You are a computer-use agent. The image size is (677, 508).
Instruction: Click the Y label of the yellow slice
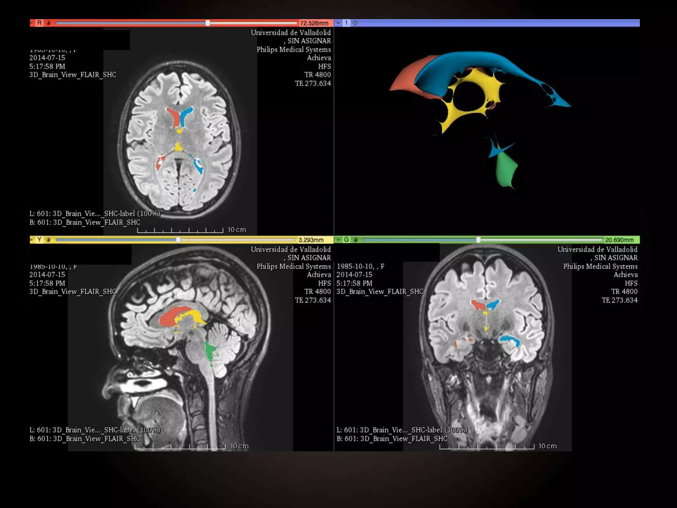coord(39,240)
